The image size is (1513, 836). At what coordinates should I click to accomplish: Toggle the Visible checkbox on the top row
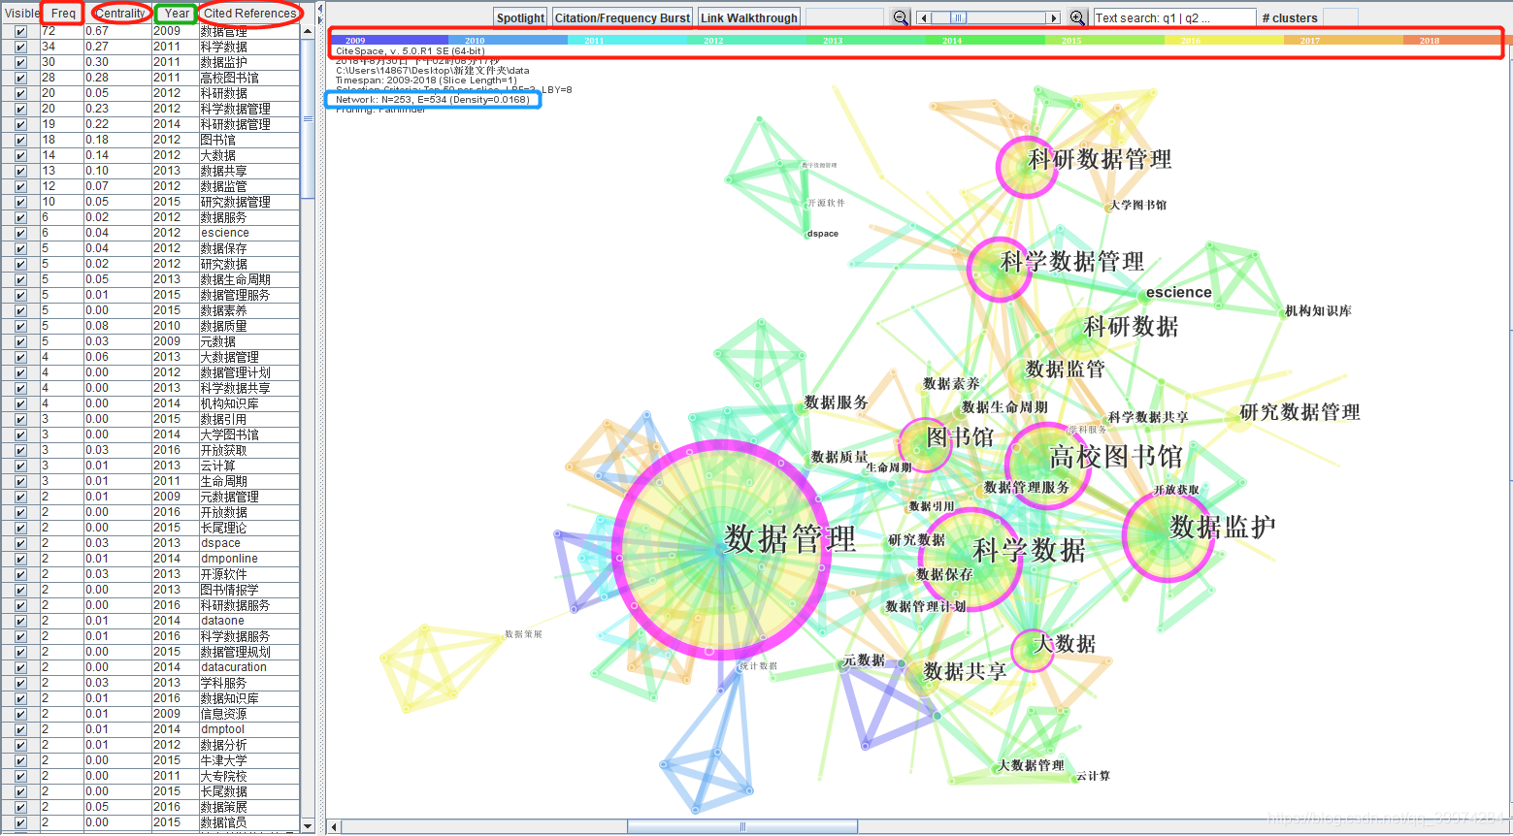20,31
